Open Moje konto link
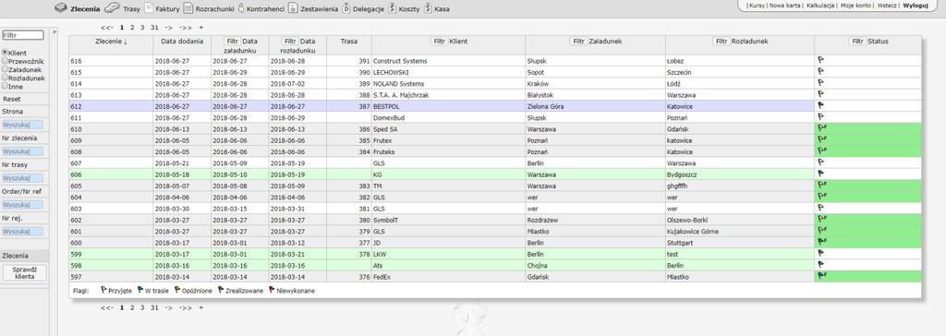This screenshot has width=946, height=336. pyautogui.click(x=855, y=6)
